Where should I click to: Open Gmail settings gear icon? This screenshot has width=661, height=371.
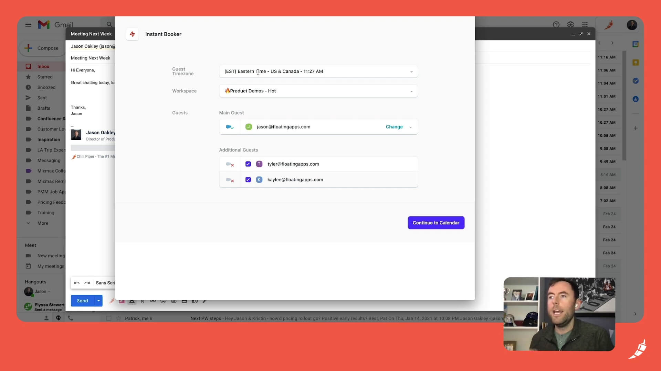click(x=570, y=25)
